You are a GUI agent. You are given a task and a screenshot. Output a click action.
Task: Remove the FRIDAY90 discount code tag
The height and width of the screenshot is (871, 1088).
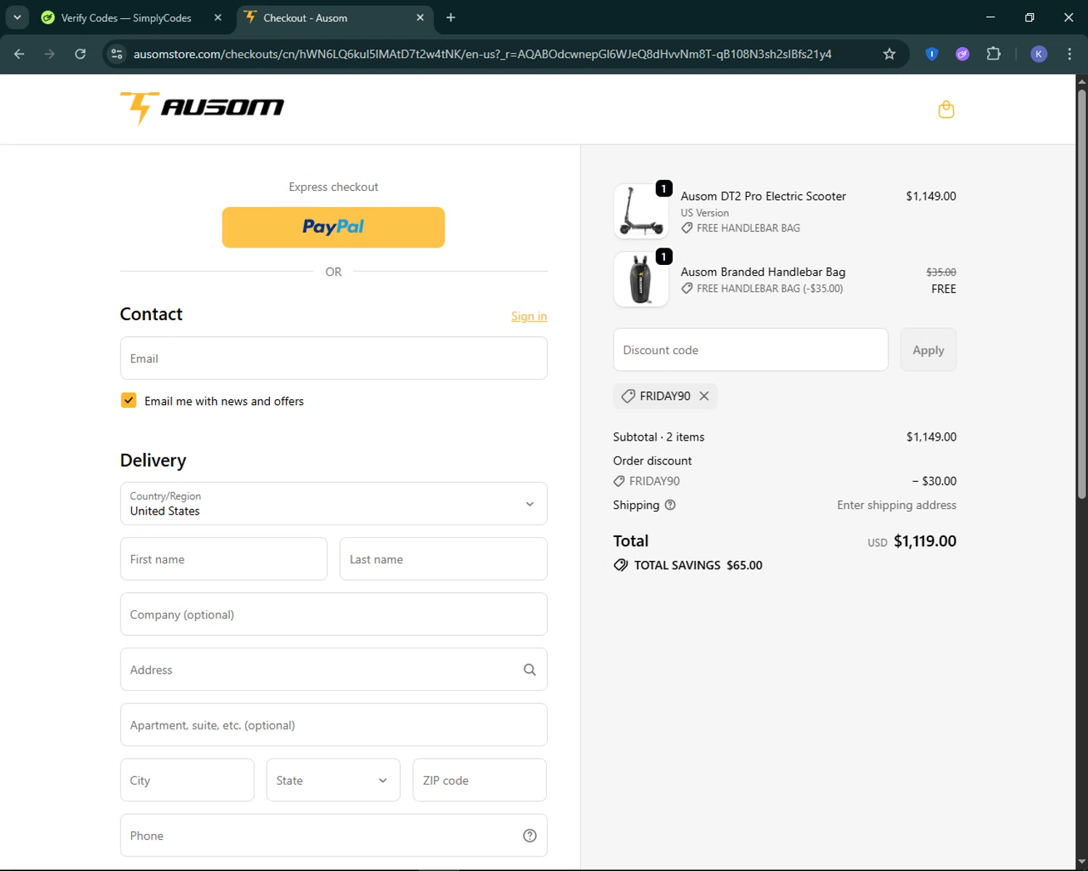click(704, 396)
